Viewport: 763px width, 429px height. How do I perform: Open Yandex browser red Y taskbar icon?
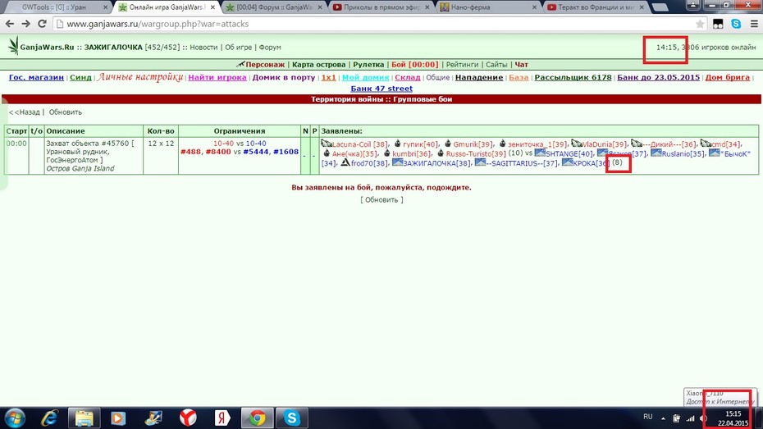[188, 418]
